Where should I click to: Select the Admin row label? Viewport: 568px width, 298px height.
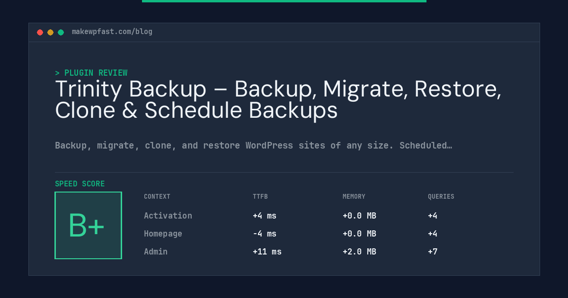pyautogui.click(x=156, y=252)
